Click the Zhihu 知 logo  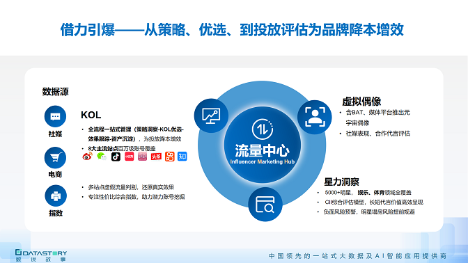point(182,157)
